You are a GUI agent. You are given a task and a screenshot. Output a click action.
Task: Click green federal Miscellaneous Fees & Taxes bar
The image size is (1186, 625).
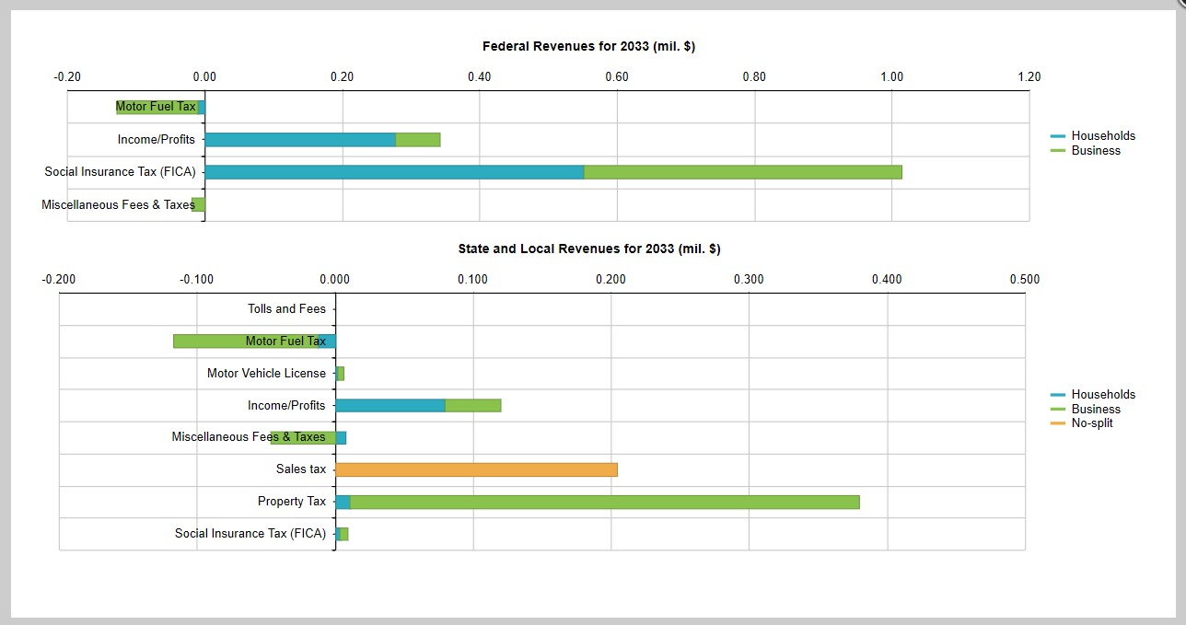[199, 204]
